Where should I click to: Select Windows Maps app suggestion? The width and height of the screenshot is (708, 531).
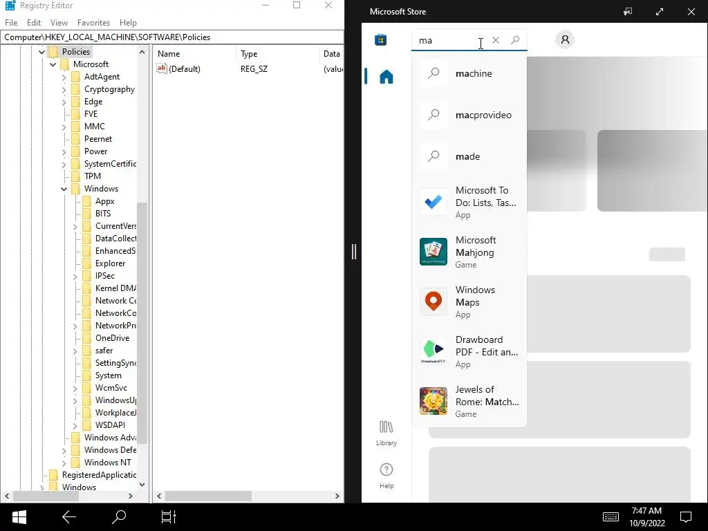coord(469,301)
